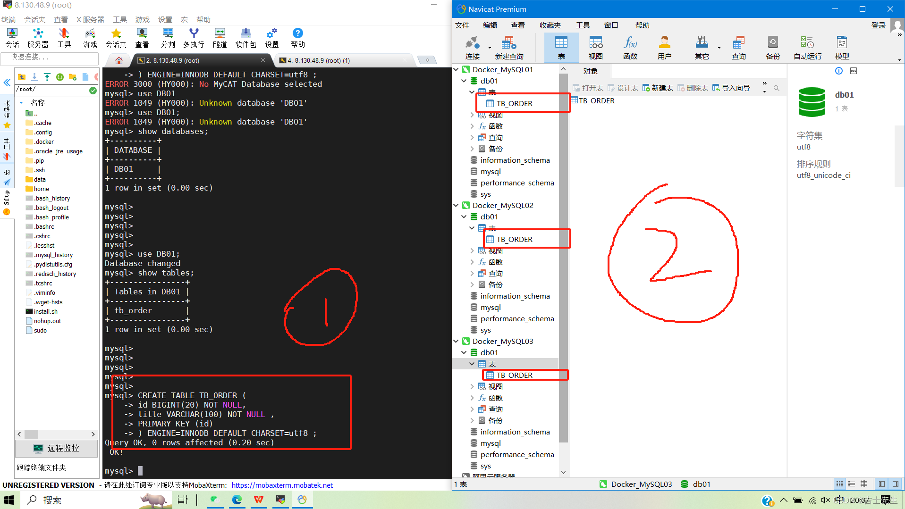Open the 查询 query toolbar icon

pos(739,47)
